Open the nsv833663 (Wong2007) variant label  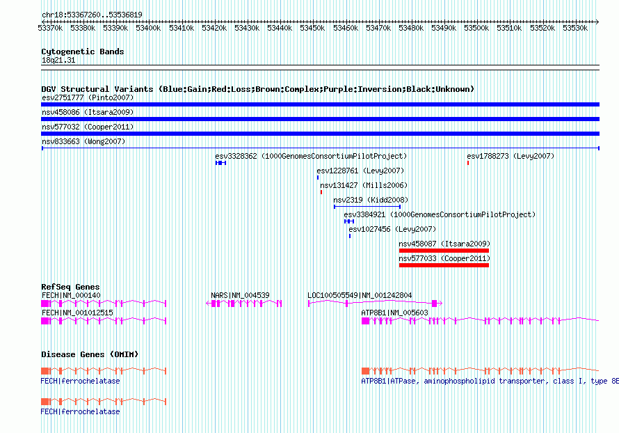pyautogui.click(x=83, y=141)
